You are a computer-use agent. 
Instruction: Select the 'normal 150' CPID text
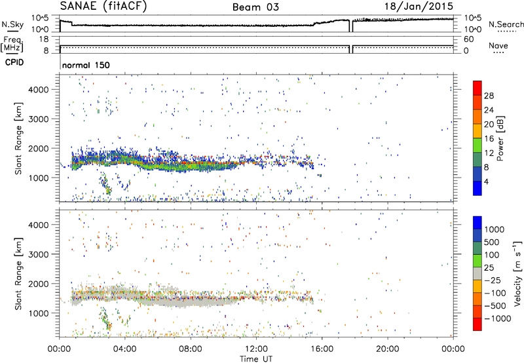[86, 65]
